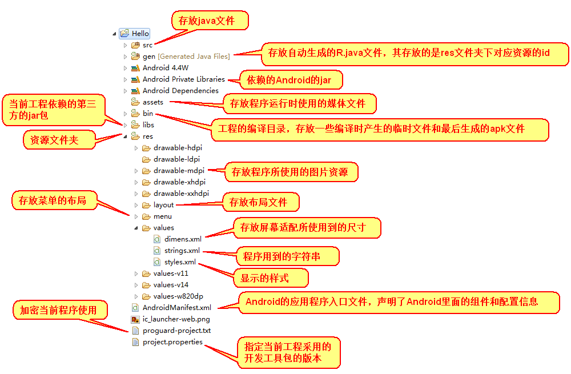571x374 pixels.
Task: Click the layout folder icon
Action: (146, 205)
